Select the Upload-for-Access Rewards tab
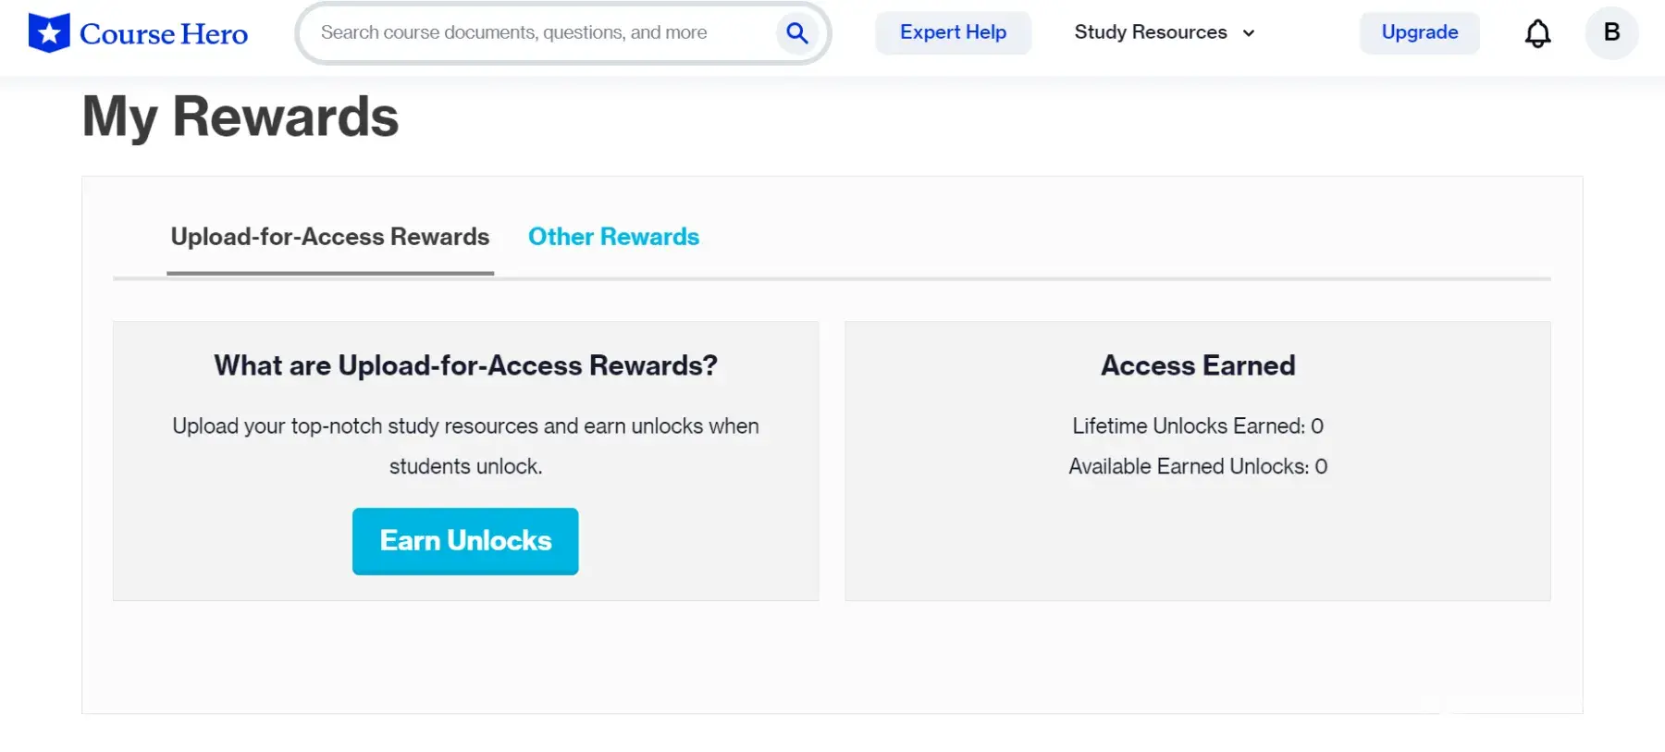 330,237
